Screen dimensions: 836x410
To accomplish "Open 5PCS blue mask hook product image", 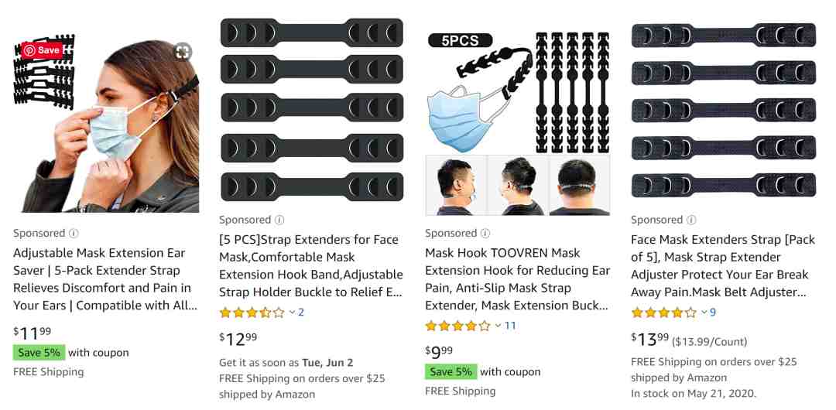I will pyautogui.click(x=518, y=123).
